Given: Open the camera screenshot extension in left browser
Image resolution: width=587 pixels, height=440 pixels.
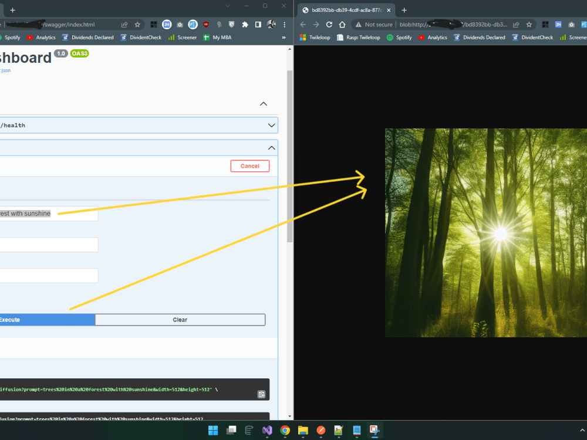Looking at the screenshot, I should tap(180, 25).
